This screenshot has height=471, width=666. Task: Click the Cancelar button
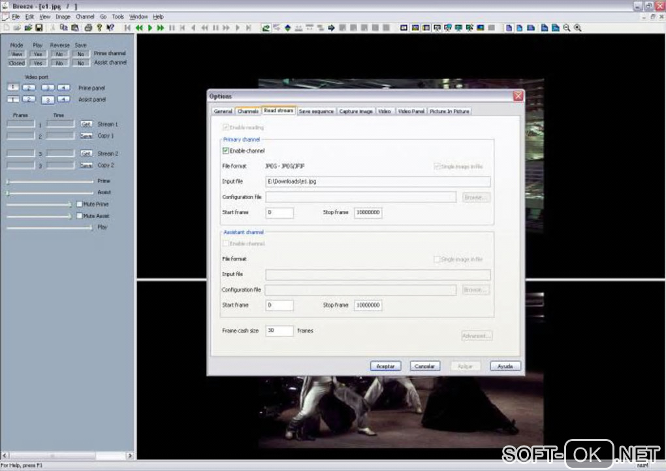point(425,366)
